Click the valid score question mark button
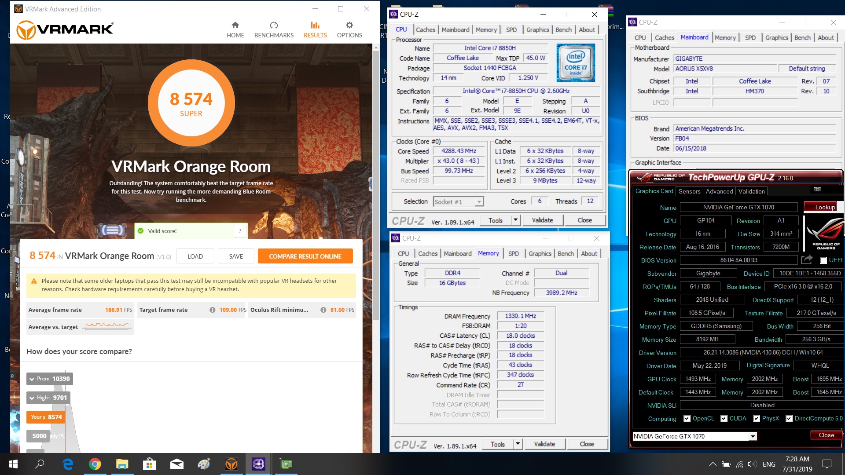This screenshot has height=475, width=845. (240, 231)
